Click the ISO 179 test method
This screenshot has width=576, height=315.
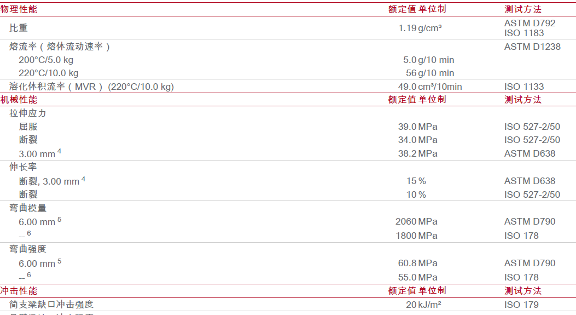point(521,305)
